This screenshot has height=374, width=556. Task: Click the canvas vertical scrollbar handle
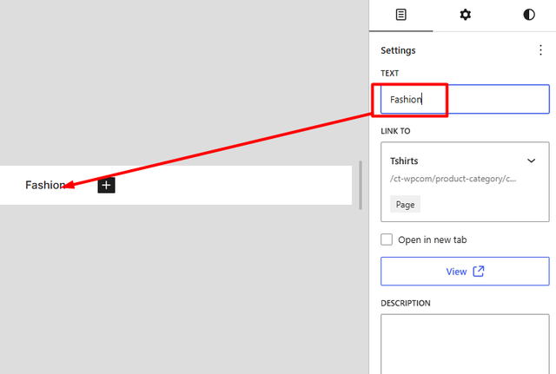[x=361, y=185]
